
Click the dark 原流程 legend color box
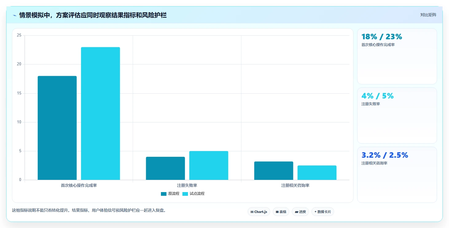click(163, 194)
